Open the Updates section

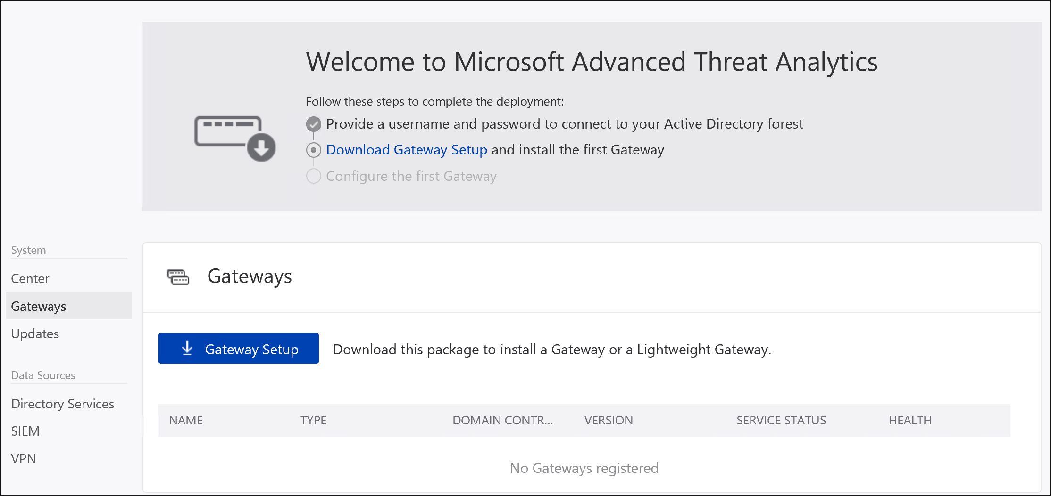(35, 334)
